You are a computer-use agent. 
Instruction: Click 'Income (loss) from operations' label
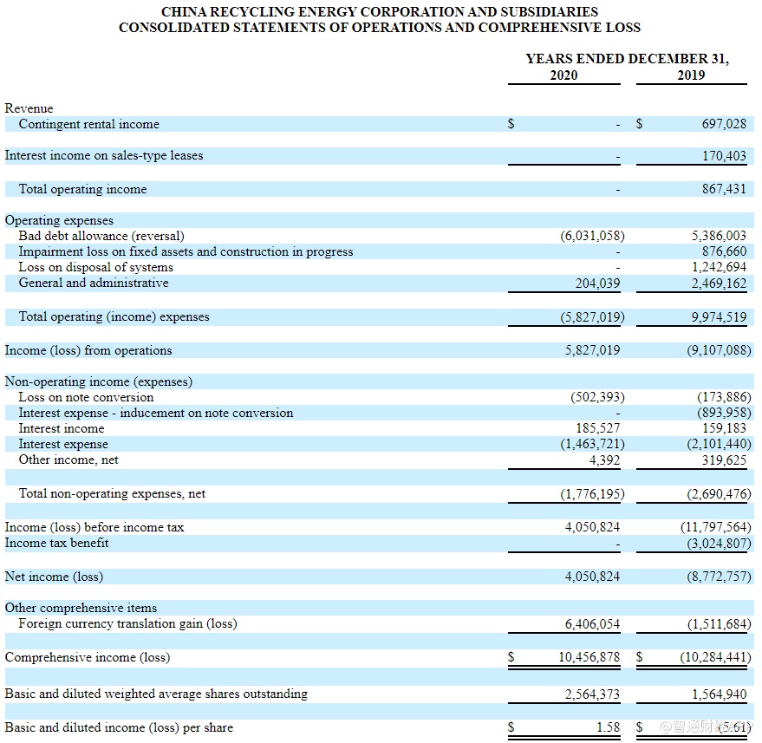[x=88, y=350]
